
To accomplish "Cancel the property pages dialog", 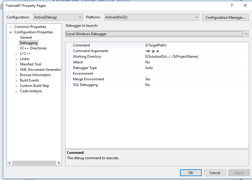I will [x=215, y=173].
